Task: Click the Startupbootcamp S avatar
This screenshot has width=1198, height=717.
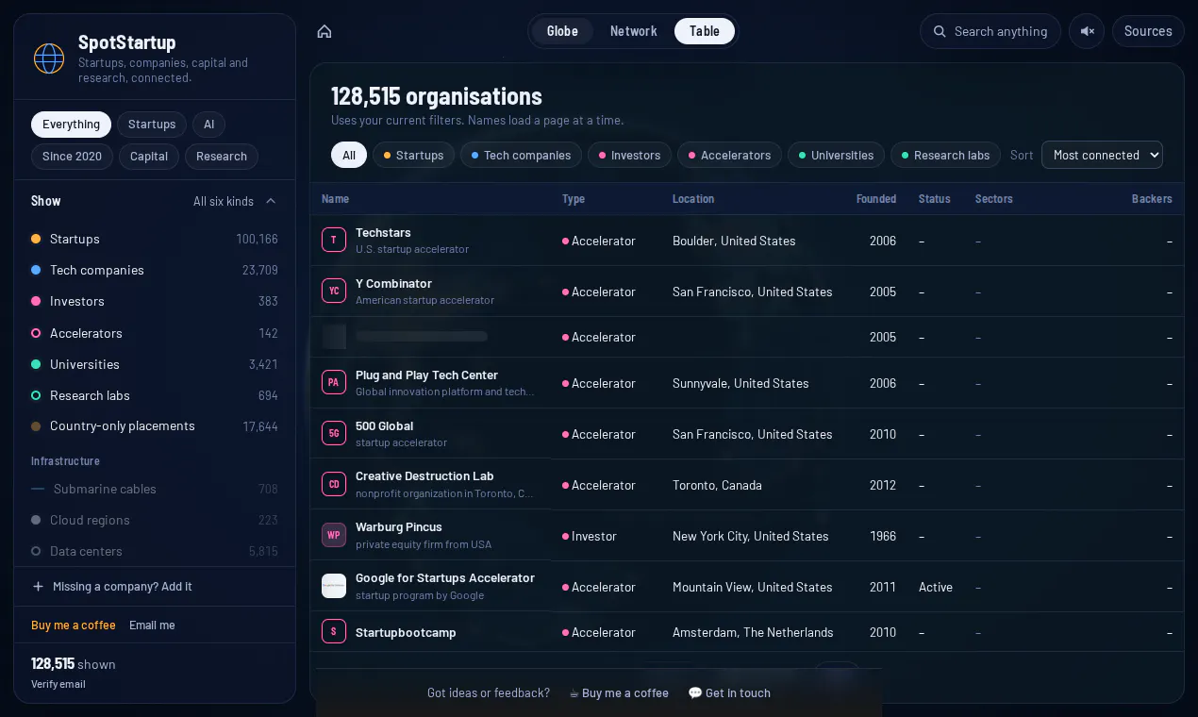Action: [x=334, y=632]
